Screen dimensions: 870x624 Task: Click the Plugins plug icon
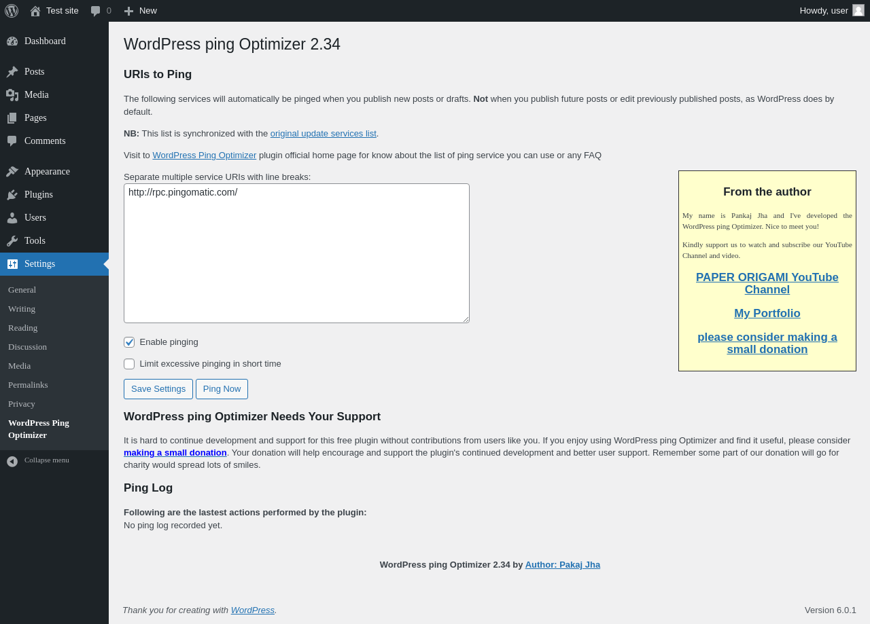pyautogui.click(x=12, y=195)
